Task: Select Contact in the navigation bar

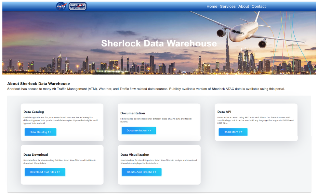Action: point(258,6)
